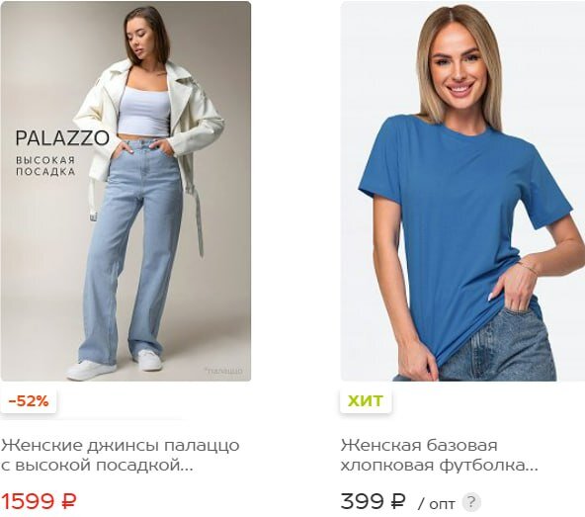
Task: Open the blue T-shirt product photo
Action: point(462,191)
